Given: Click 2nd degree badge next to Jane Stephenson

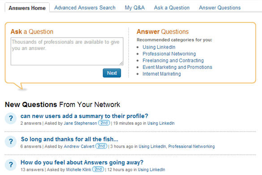Looking at the screenshot, I should pos(104,123).
